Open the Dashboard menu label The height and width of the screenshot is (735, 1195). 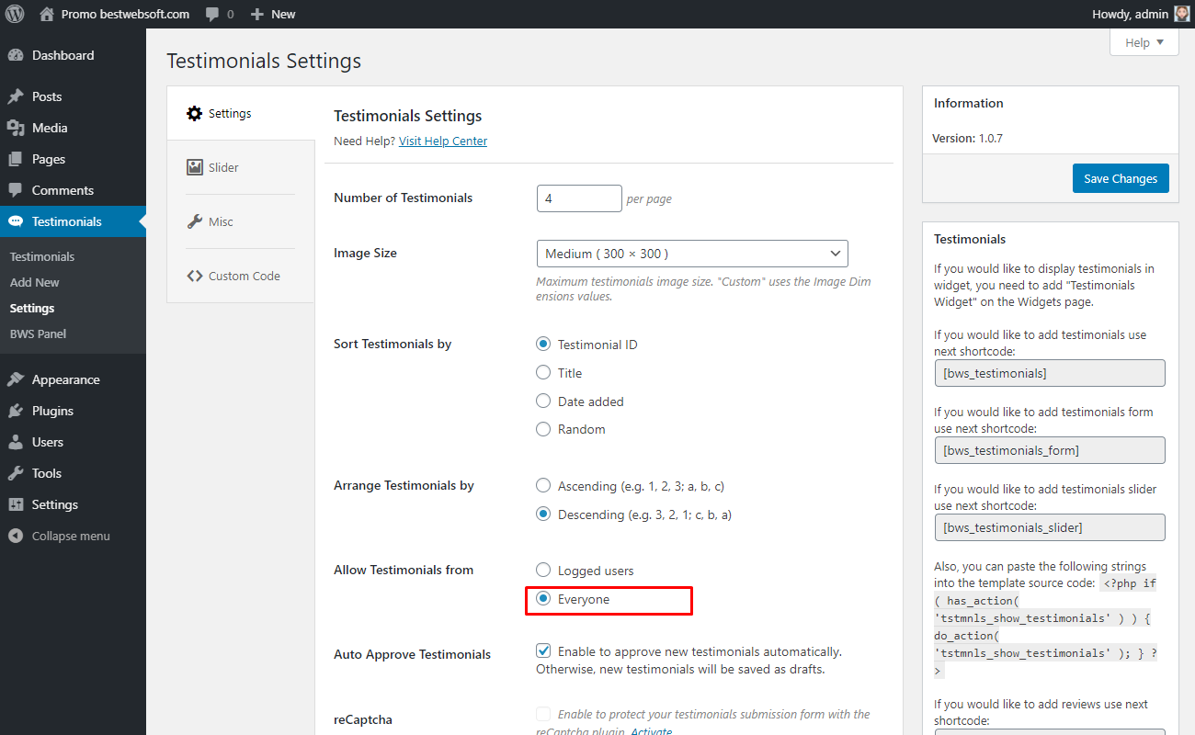tap(63, 55)
